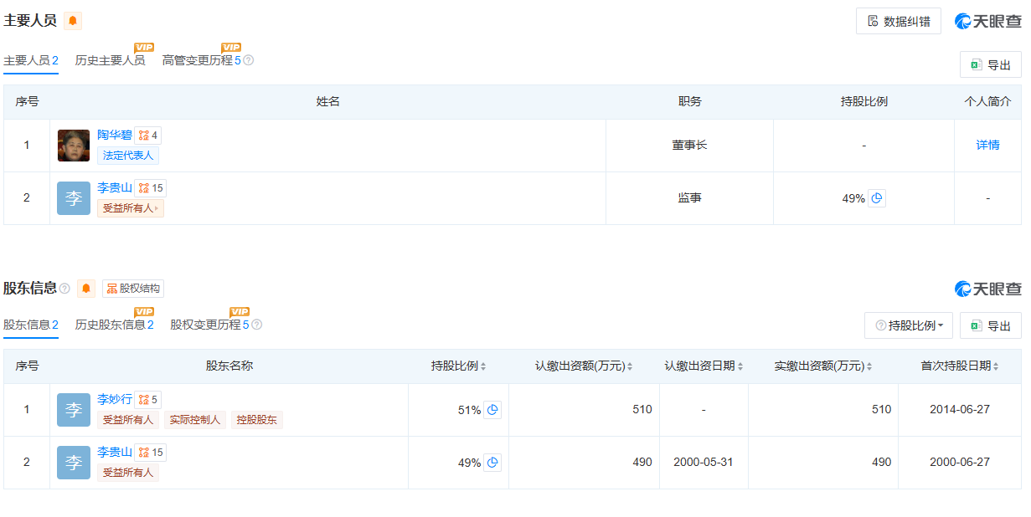
Task: Click 陶华碧's profile photo thumbnail
Action: click(x=74, y=146)
